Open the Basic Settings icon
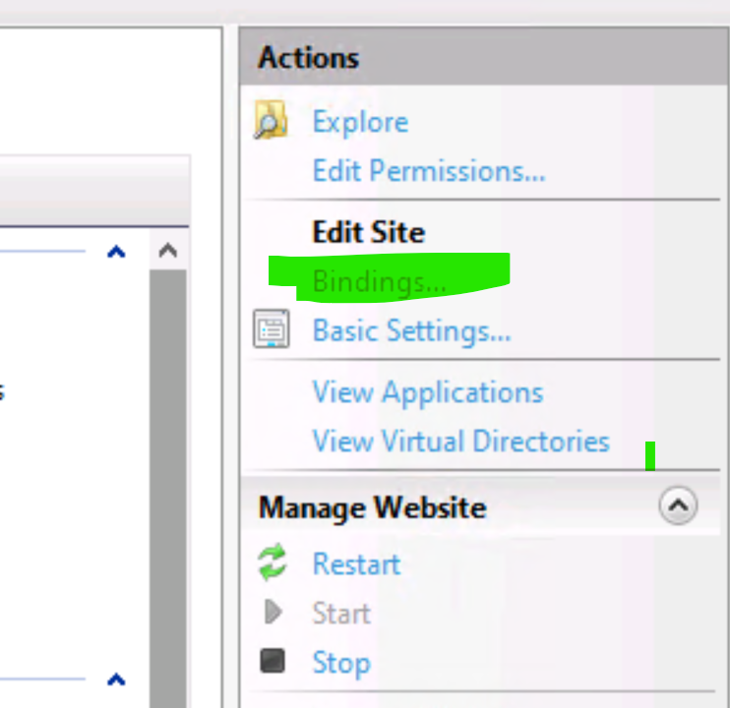 [x=271, y=328]
